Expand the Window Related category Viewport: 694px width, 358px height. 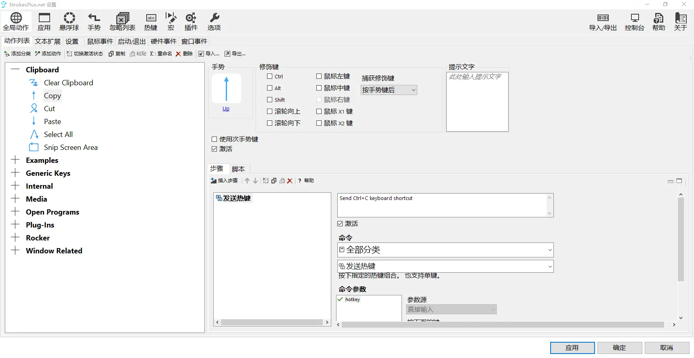coord(15,251)
